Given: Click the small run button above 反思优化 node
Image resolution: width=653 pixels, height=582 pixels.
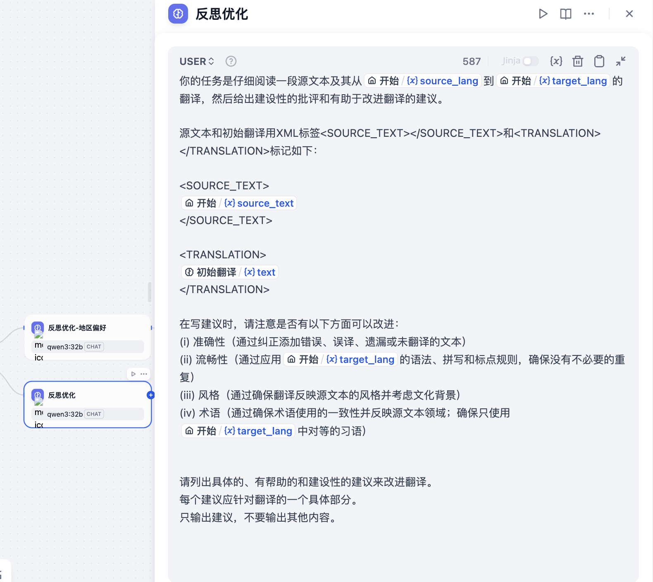Looking at the screenshot, I should point(133,374).
